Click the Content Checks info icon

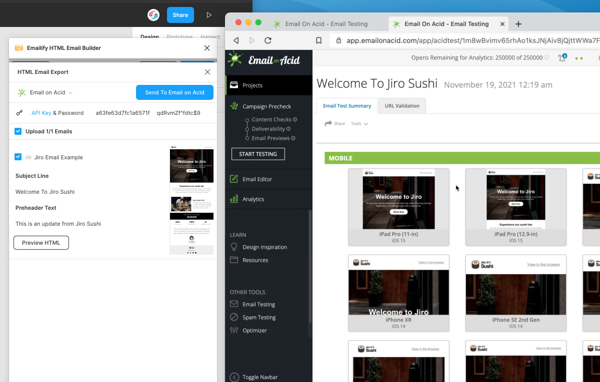295,119
